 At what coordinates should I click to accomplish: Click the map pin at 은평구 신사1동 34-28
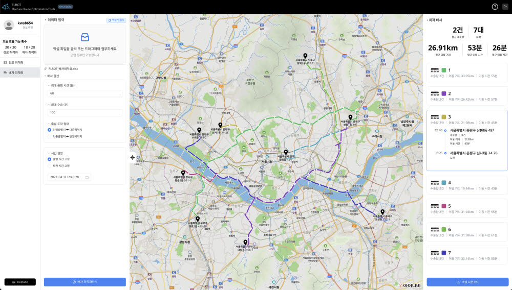(x=220, y=125)
